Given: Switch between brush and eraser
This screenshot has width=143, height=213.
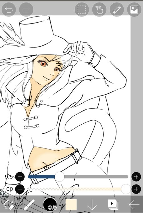Looking at the screenshot, I should pos(8,204).
